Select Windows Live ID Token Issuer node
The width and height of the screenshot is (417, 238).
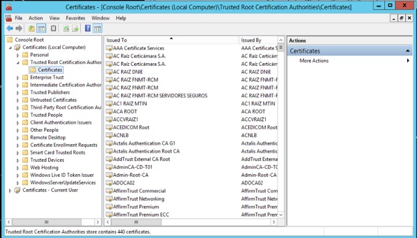(62, 175)
